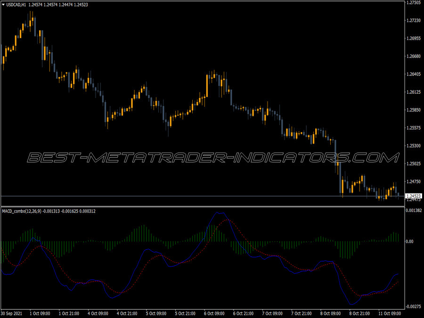424x318 pixels.
Task: Click the 1.25850 price axis label
Action: point(414,110)
